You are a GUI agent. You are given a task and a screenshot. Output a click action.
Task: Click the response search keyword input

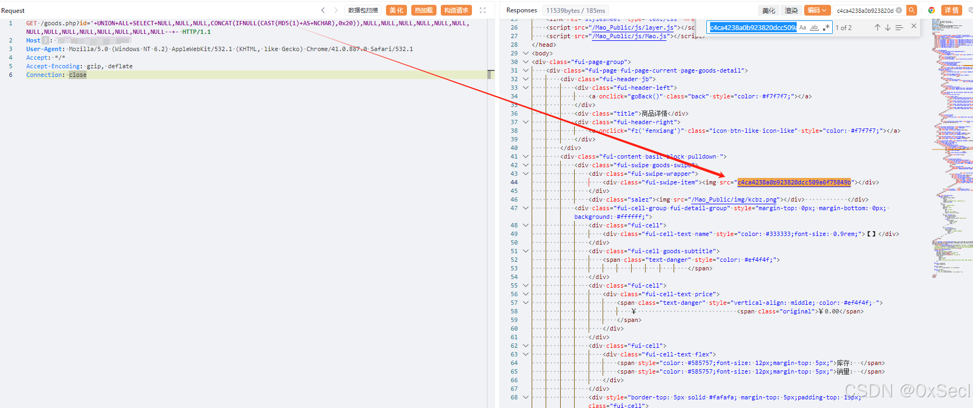point(864,10)
